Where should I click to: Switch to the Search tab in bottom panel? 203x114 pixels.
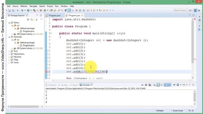tap(74, 85)
